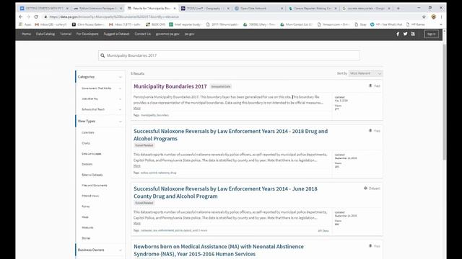Open the Sort by Most Relevant dropdown
Screen dimensions: 462x259
(x=366, y=73)
